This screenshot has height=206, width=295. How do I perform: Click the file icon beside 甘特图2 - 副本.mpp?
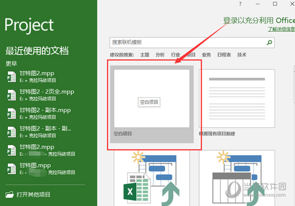point(11,113)
